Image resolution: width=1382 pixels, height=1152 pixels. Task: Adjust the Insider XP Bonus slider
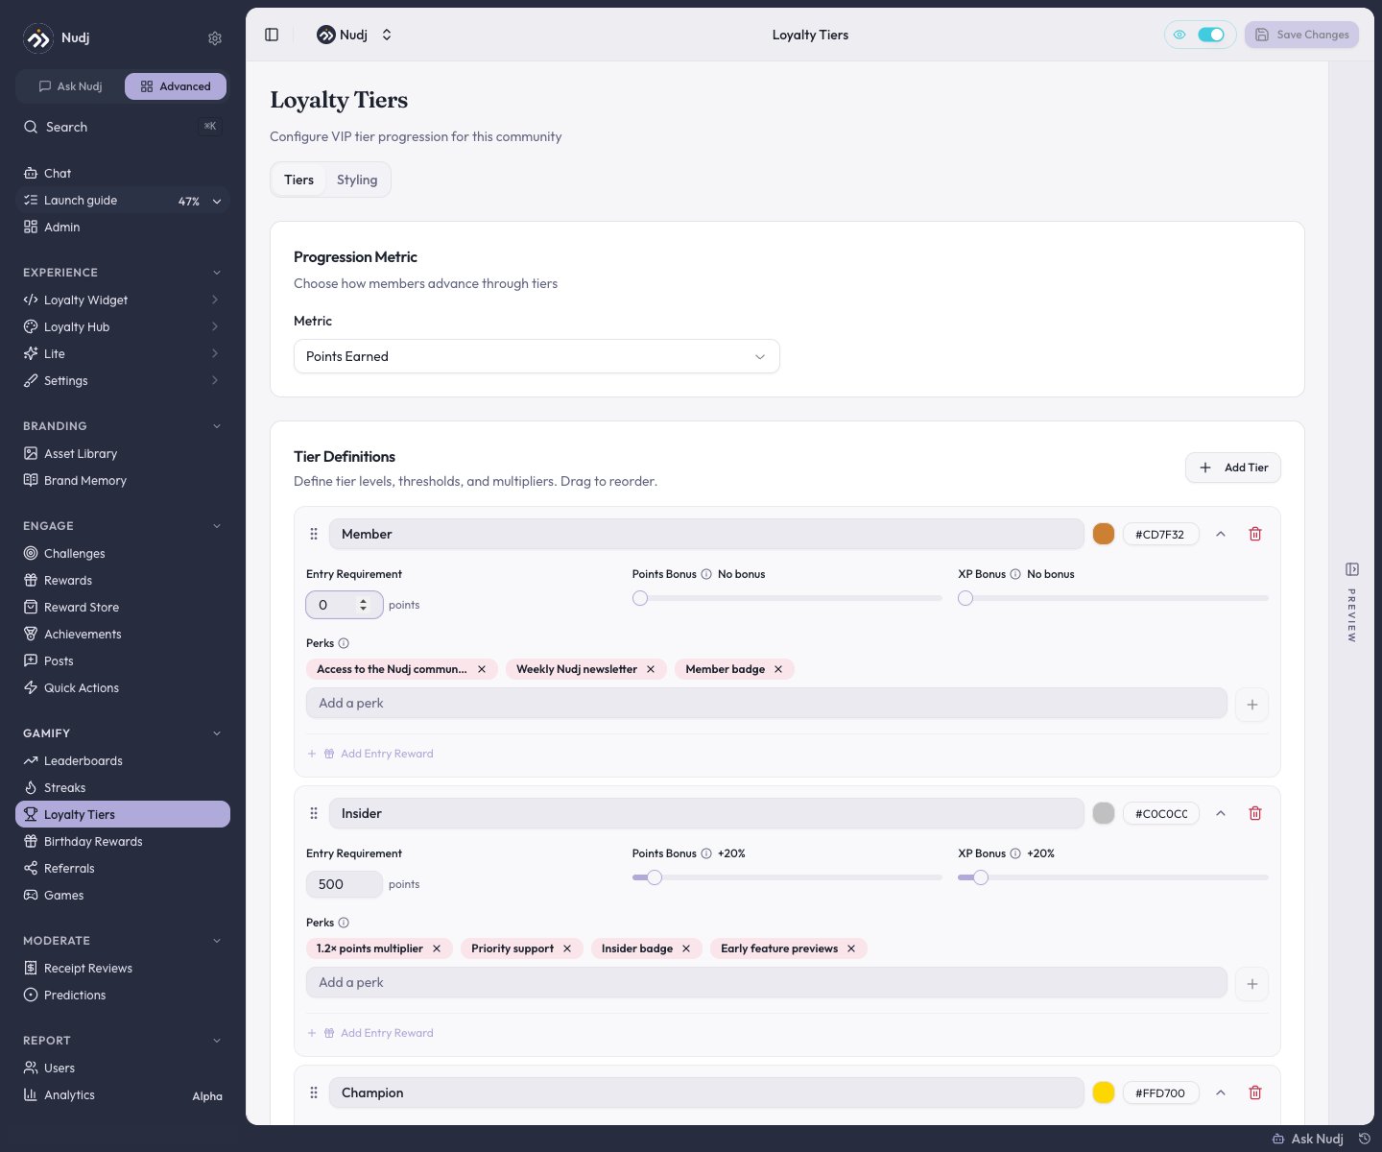click(x=981, y=877)
